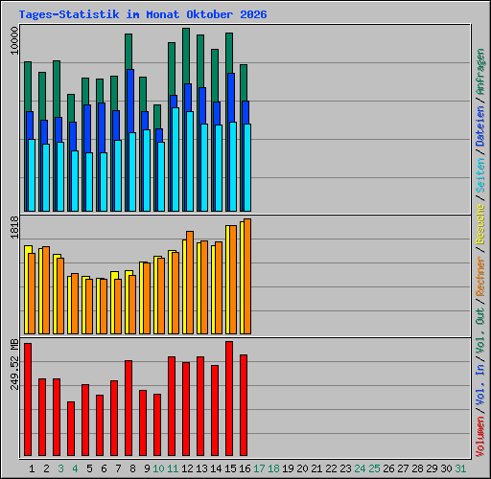491x479 pixels.
Task: Select day 20 on the x-axis
Action: [302, 468]
